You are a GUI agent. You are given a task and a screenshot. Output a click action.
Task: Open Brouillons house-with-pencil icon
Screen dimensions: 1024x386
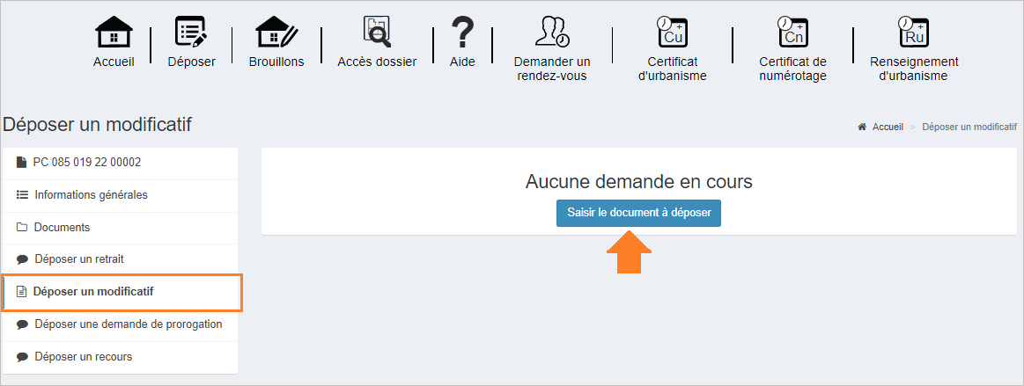(x=276, y=32)
